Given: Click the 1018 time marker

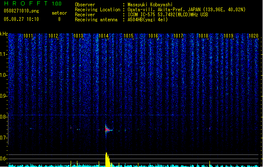Looking at the screenshot, I should (x=203, y=36).
